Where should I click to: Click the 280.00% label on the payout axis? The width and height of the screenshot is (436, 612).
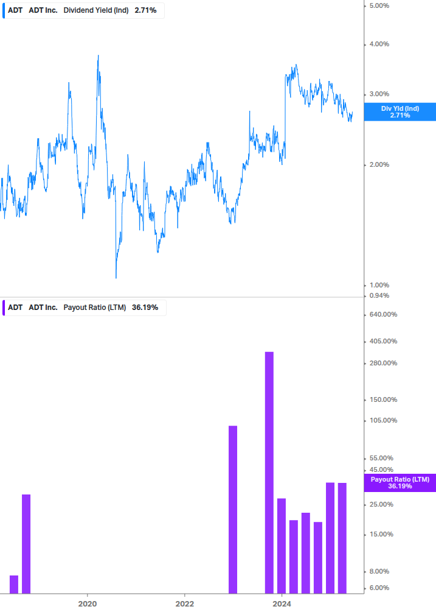tap(383, 364)
